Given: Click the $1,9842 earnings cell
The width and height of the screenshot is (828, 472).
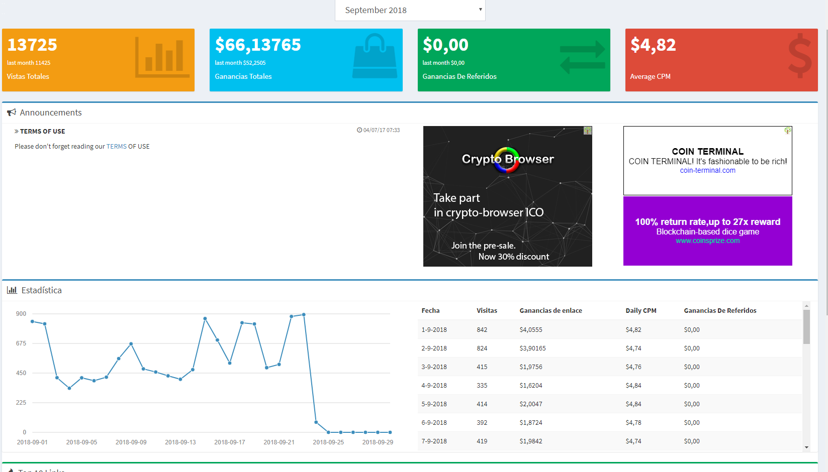Looking at the screenshot, I should click(531, 441).
